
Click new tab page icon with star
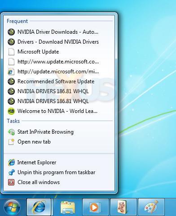coord(11,142)
